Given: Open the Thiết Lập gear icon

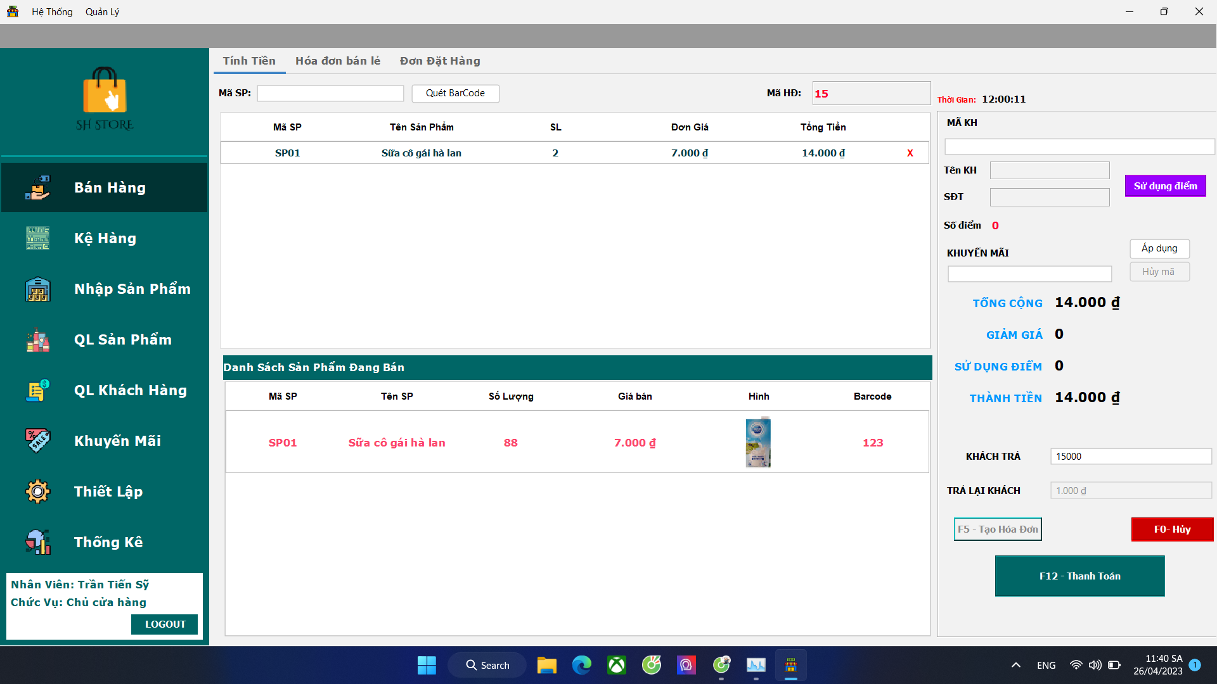Looking at the screenshot, I should 37,491.
